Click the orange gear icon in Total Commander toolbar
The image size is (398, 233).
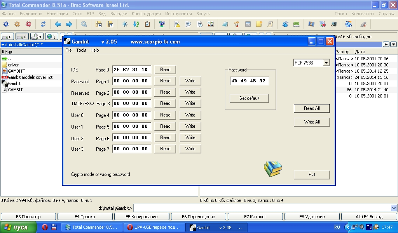point(17,24)
